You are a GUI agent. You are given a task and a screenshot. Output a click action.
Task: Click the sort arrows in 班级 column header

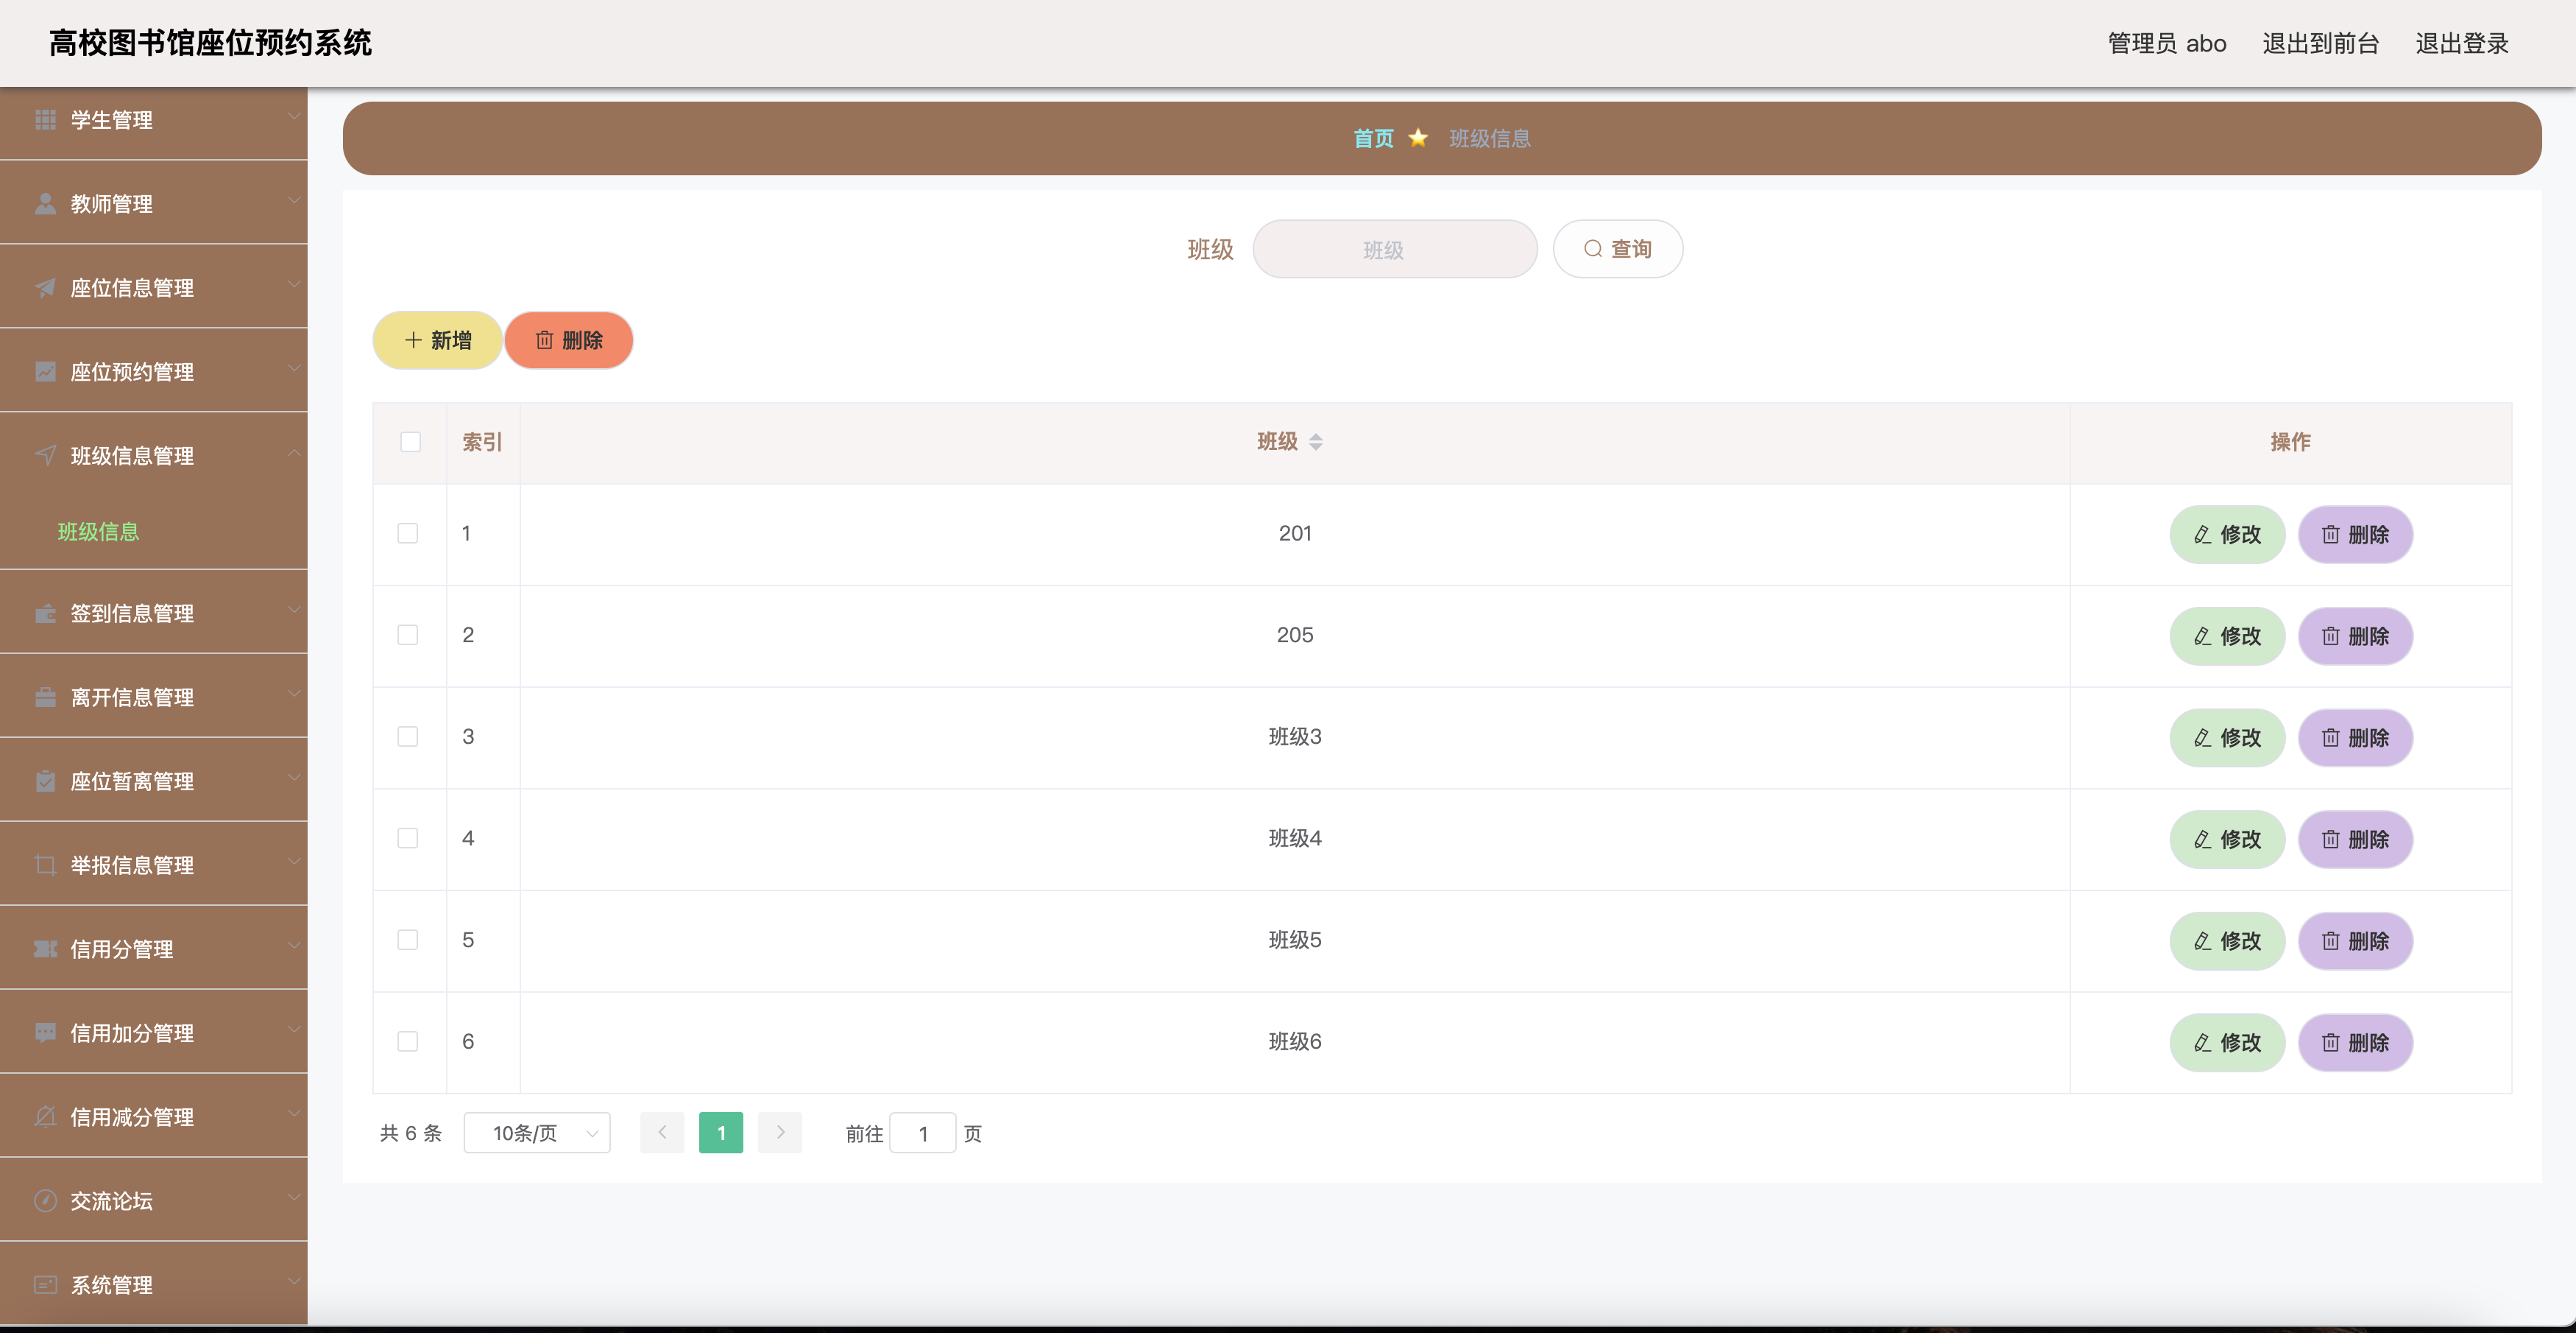coord(1316,443)
